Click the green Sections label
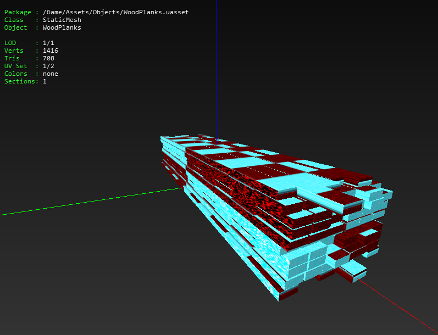 [x=20, y=81]
